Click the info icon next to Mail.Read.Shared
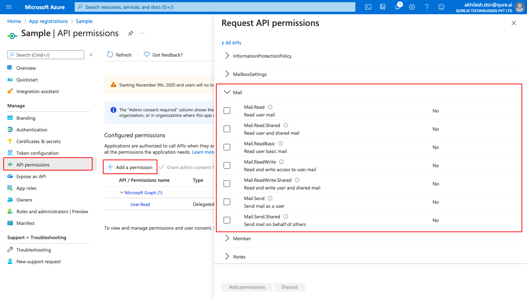This screenshot has height=299, width=527. pos(286,125)
